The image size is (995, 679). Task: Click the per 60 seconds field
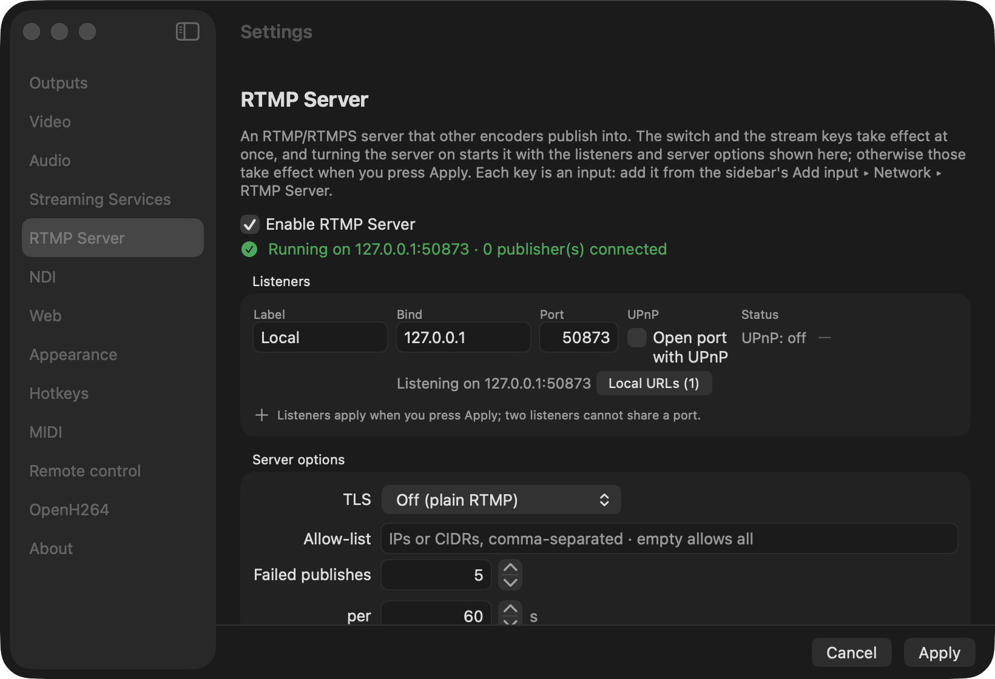436,614
